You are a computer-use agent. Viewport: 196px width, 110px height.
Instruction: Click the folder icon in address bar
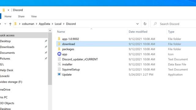pos(16,24)
